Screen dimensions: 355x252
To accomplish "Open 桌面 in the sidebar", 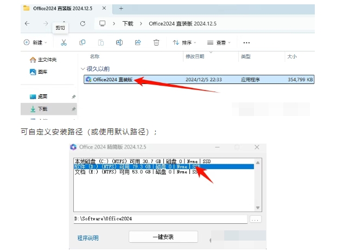I will point(39,96).
